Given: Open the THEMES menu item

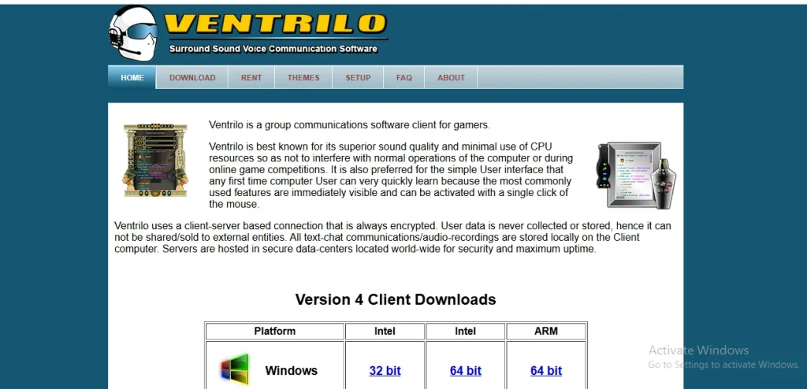Looking at the screenshot, I should click(303, 78).
